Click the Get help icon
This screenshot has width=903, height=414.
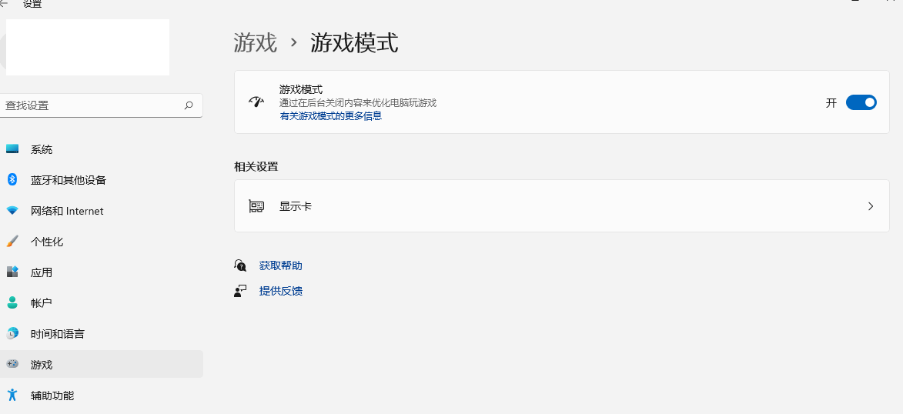[240, 265]
